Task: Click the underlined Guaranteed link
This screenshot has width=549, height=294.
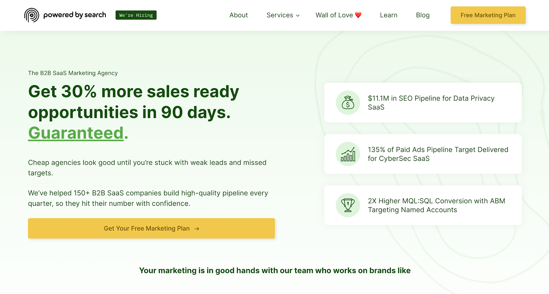Action: (x=76, y=133)
